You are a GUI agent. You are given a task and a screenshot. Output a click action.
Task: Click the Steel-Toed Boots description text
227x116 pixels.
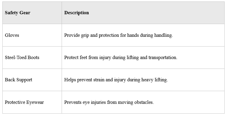pos(121,58)
